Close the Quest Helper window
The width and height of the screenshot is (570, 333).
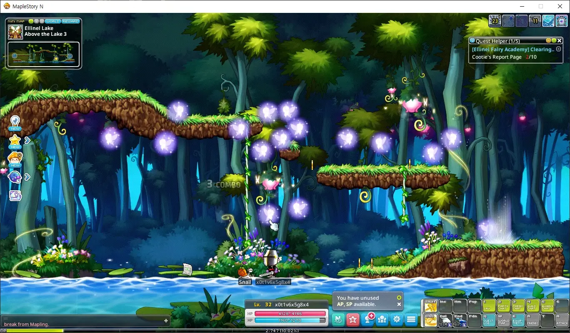click(559, 41)
